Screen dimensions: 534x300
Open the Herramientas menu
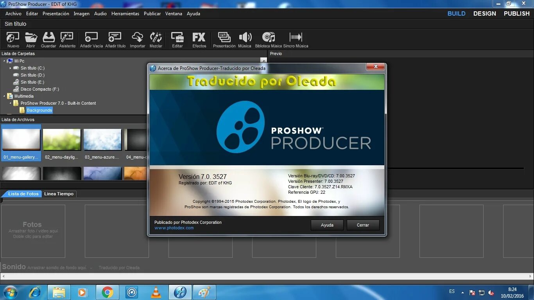[x=125, y=13]
